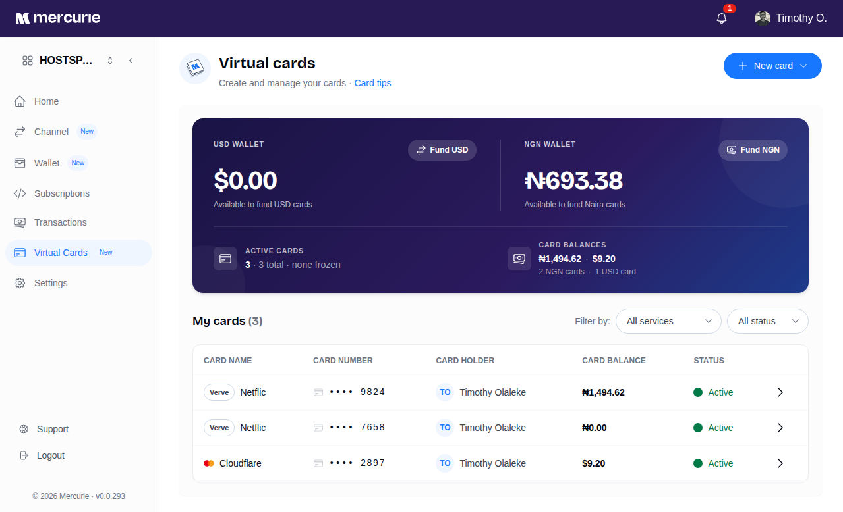Open details chevron for card 7658

click(x=780, y=428)
